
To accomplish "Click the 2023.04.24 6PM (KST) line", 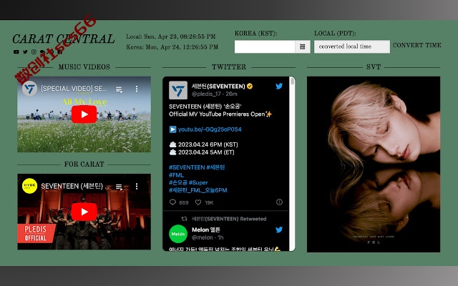I will click(x=204, y=144).
